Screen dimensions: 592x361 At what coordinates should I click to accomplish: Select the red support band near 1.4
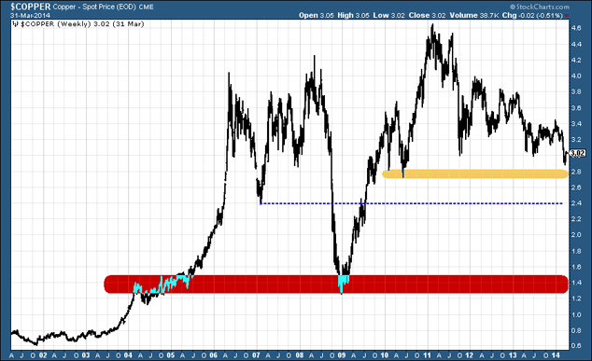click(x=336, y=285)
